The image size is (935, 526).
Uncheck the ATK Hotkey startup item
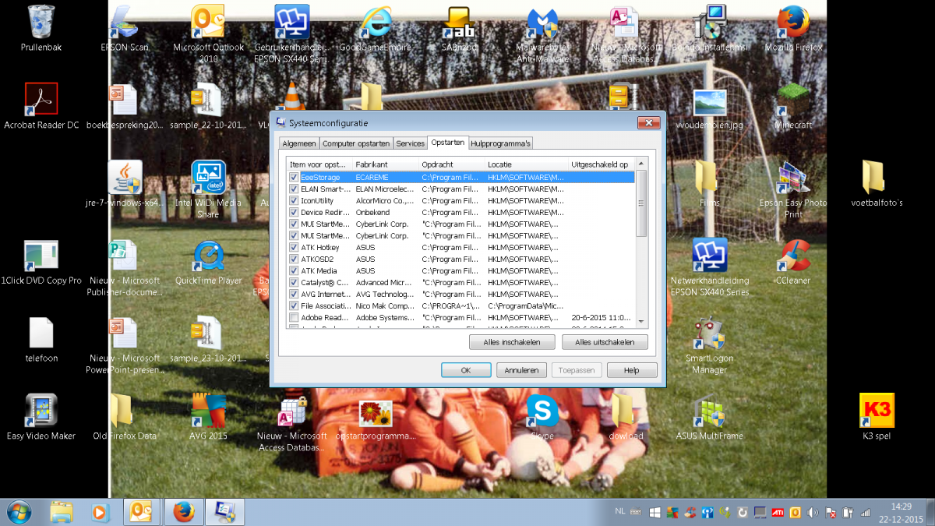tap(294, 247)
